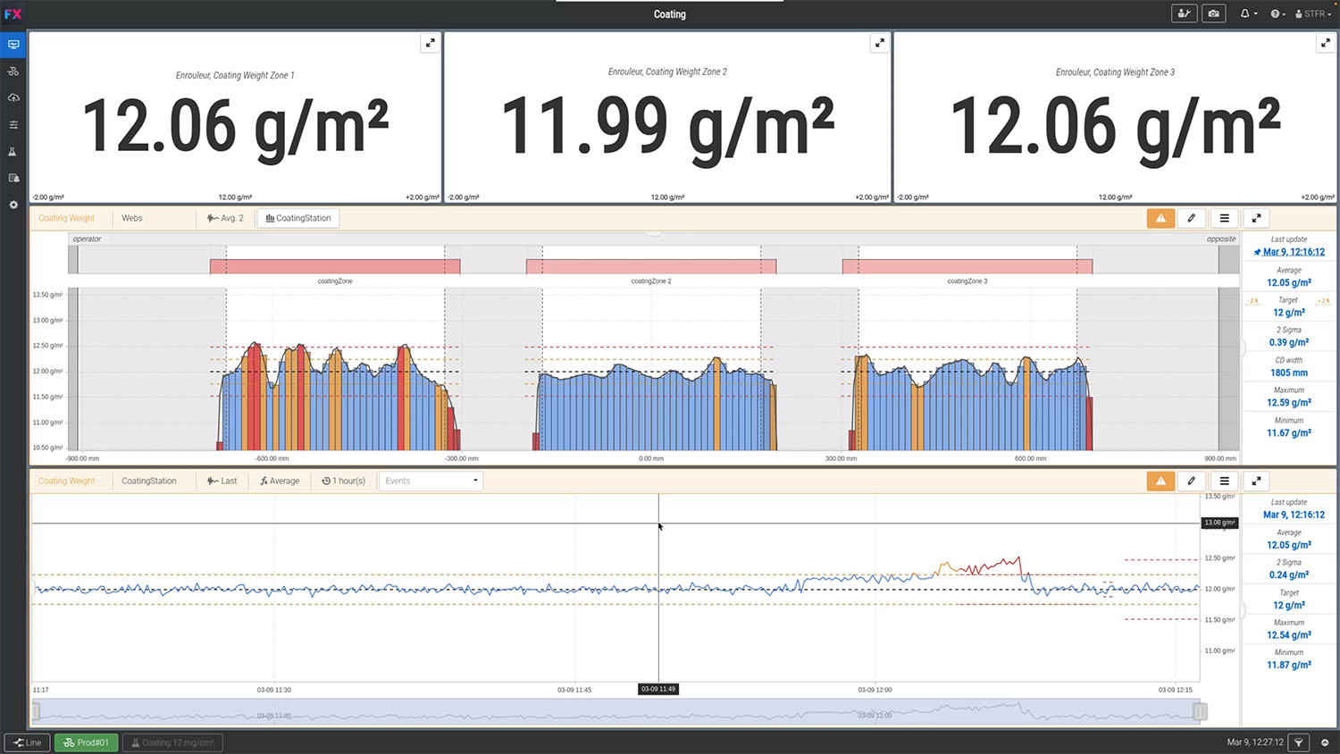Take a snapshot with camera icon

coord(1213,13)
